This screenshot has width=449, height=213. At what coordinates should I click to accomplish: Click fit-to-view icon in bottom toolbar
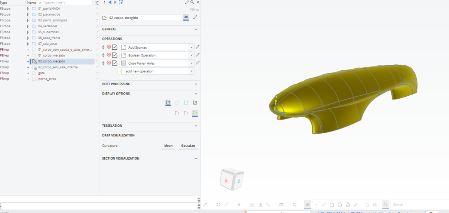tap(218, 204)
